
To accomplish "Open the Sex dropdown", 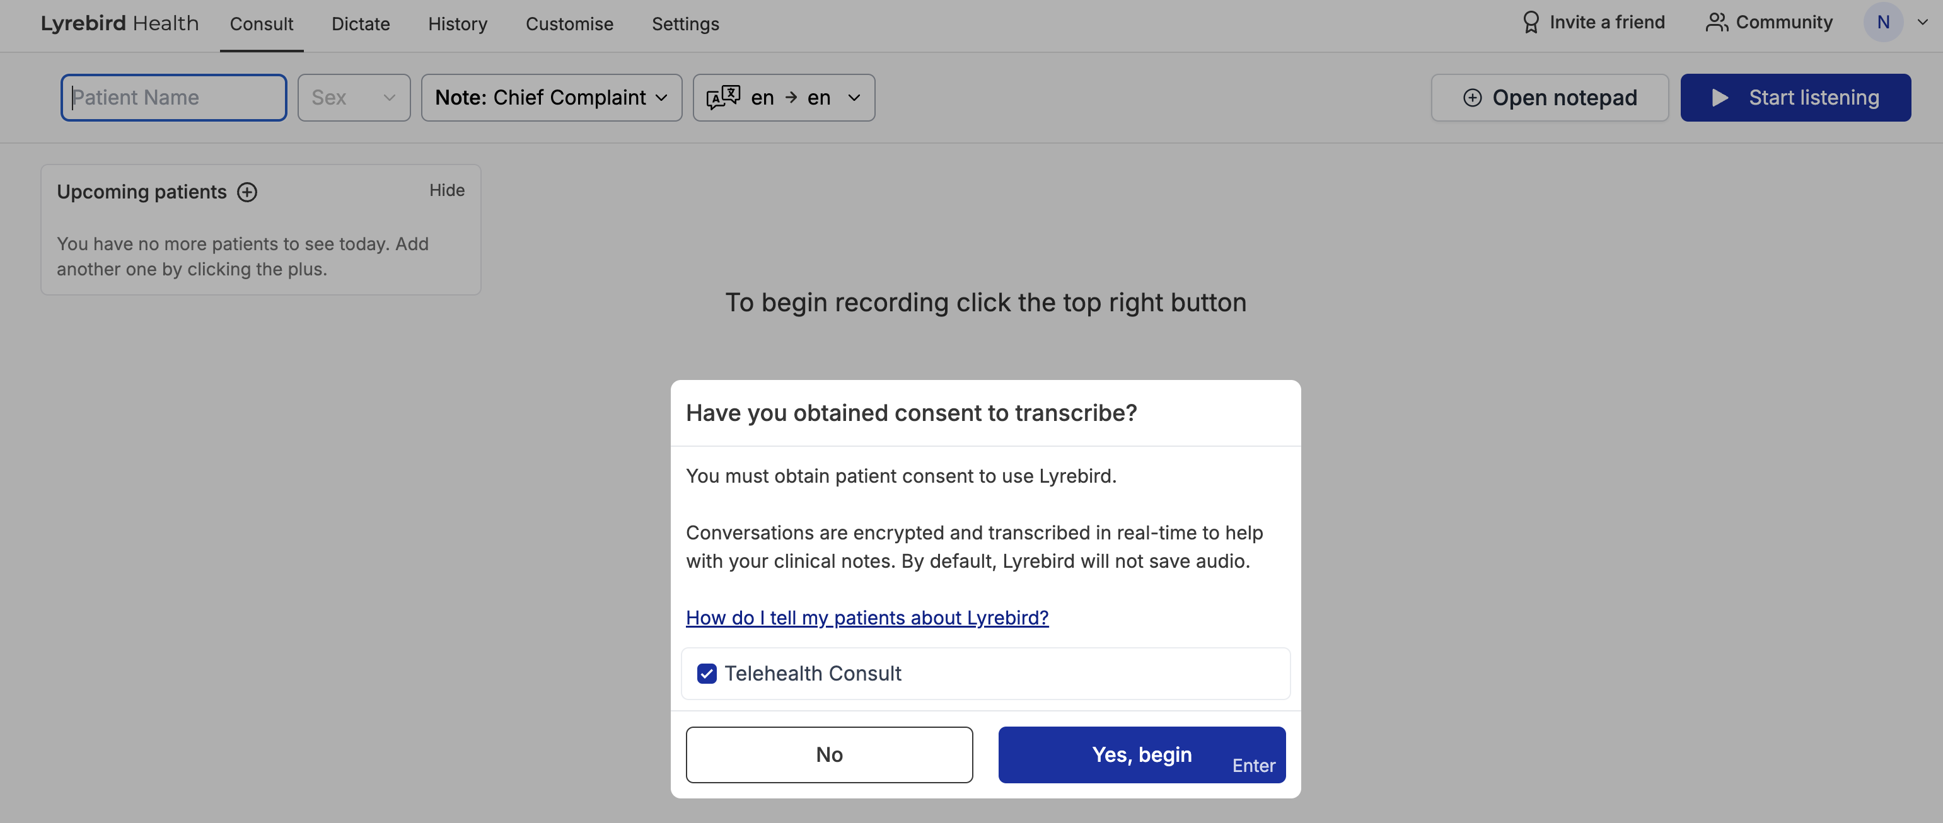I will click(x=354, y=98).
